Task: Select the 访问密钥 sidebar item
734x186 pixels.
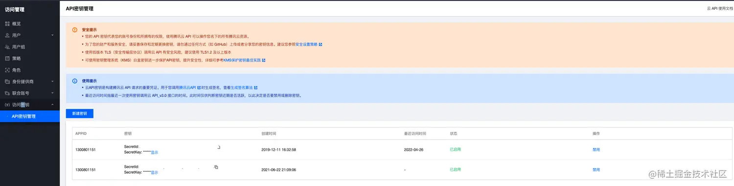Action: point(30,104)
